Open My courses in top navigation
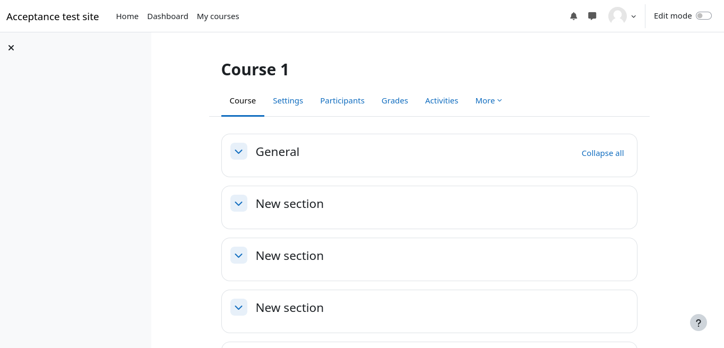The image size is (724, 348). coord(218,16)
